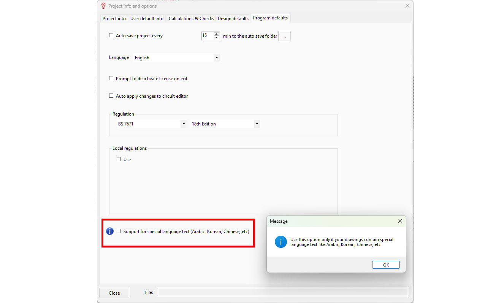The image size is (496, 303).
Task: Click the red lightbulb app icon in title bar
Action: click(x=103, y=6)
